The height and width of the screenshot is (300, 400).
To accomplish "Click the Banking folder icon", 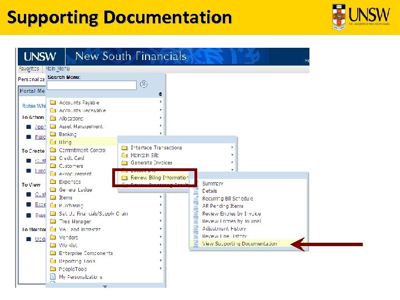I will 53,134.
